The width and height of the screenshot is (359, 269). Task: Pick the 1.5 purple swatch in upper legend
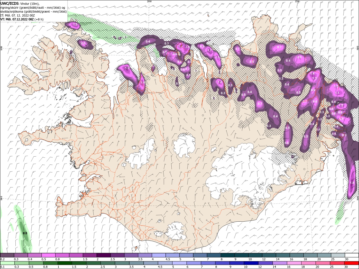(90, 255)
